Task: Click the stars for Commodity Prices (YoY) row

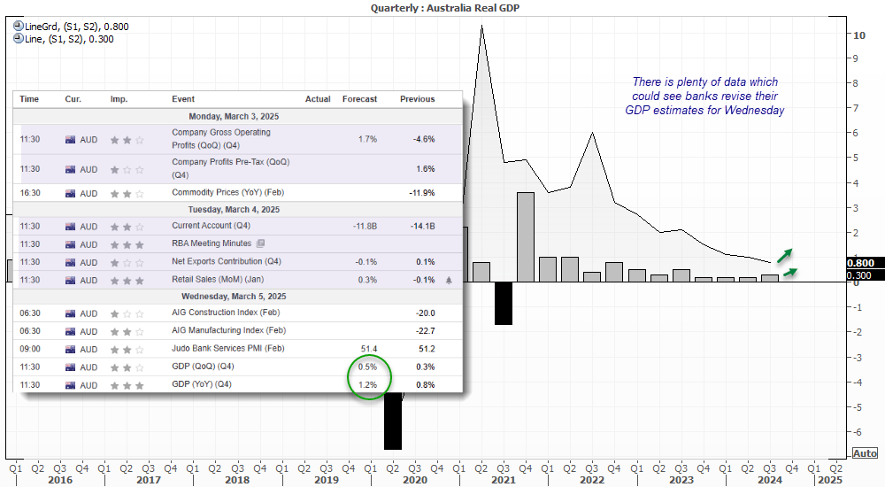Action: pyautogui.click(x=126, y=193)
